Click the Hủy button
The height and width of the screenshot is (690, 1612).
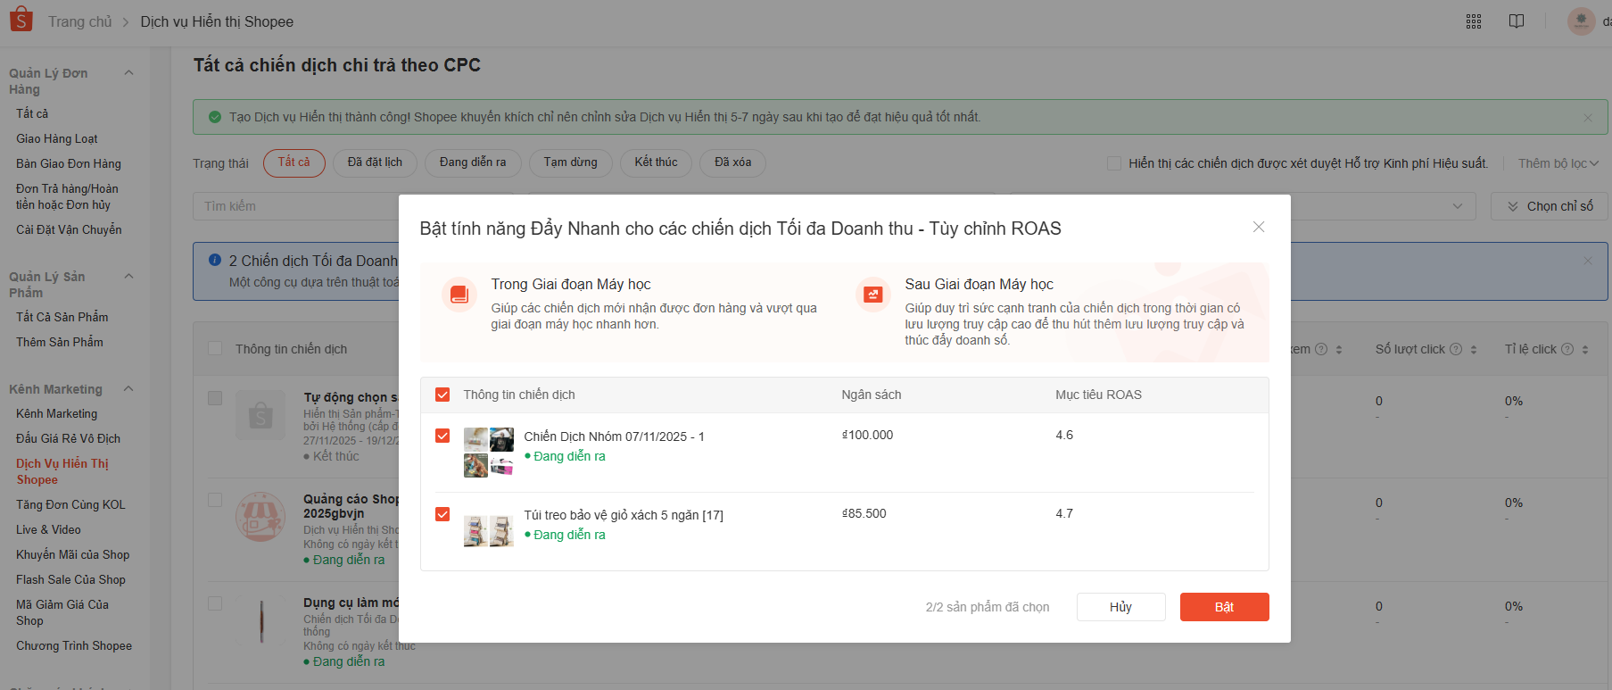(x=1120, y=607)
